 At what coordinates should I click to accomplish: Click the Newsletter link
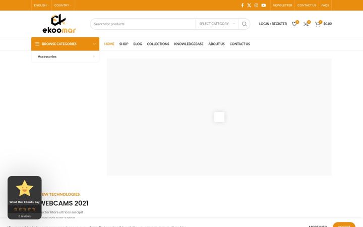click(282, 5)
